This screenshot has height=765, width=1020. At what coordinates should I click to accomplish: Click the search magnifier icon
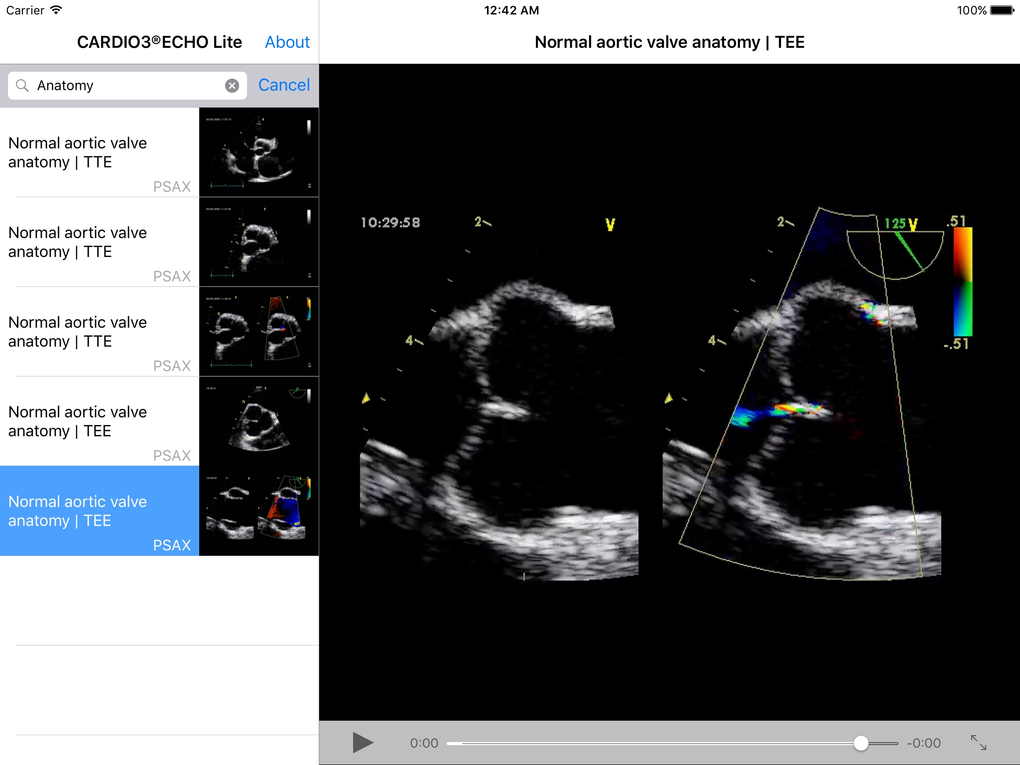pos(22,86)
